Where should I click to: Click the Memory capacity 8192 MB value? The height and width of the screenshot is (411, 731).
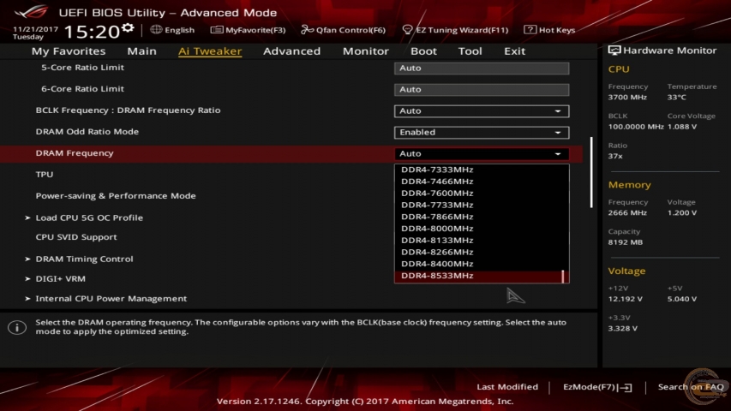[626, 242]
